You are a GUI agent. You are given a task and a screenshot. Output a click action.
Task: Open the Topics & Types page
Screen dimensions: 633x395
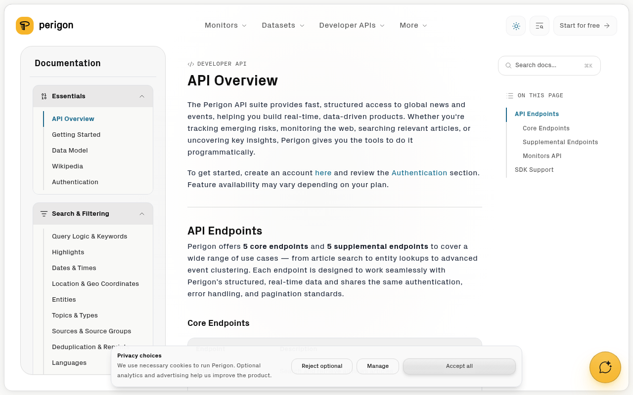pos(75,316)
